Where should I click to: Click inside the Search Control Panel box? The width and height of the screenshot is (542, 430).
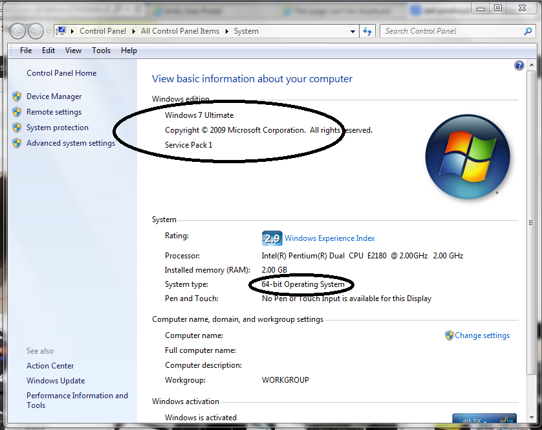point(446,30)
